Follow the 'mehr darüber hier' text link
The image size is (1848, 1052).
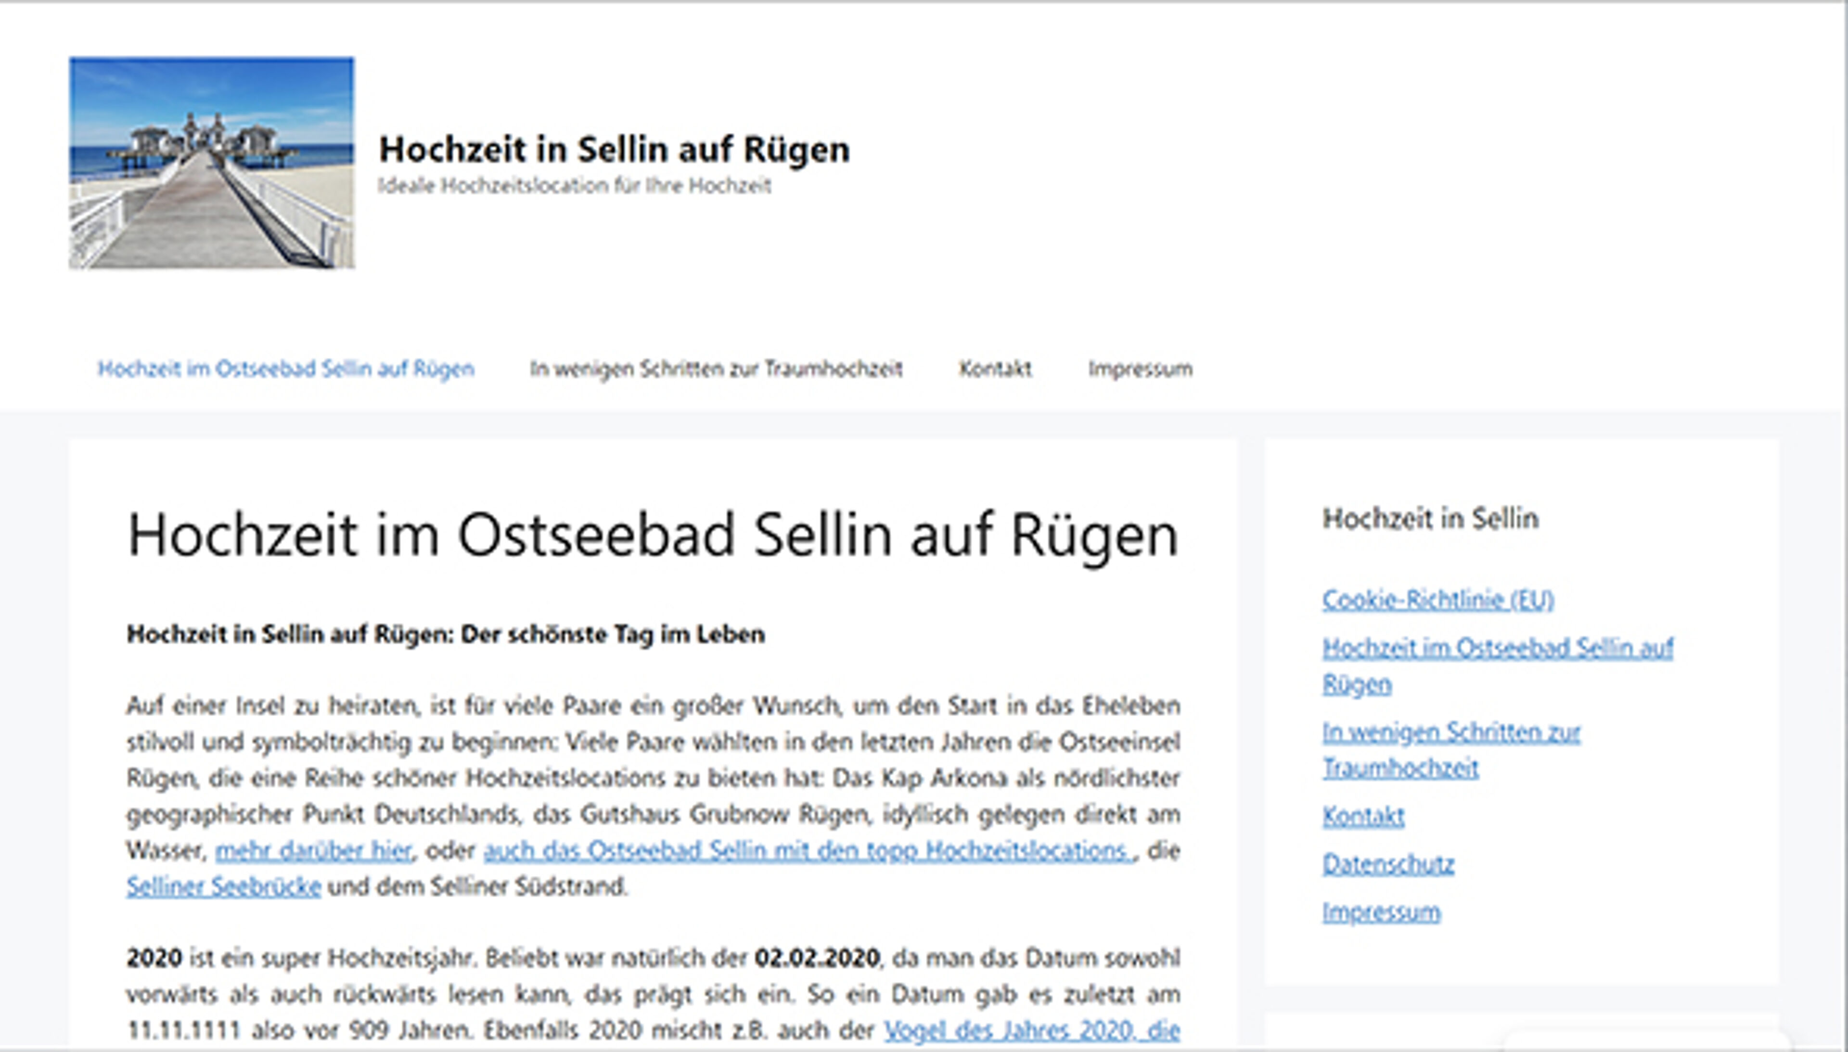[314, 850]
